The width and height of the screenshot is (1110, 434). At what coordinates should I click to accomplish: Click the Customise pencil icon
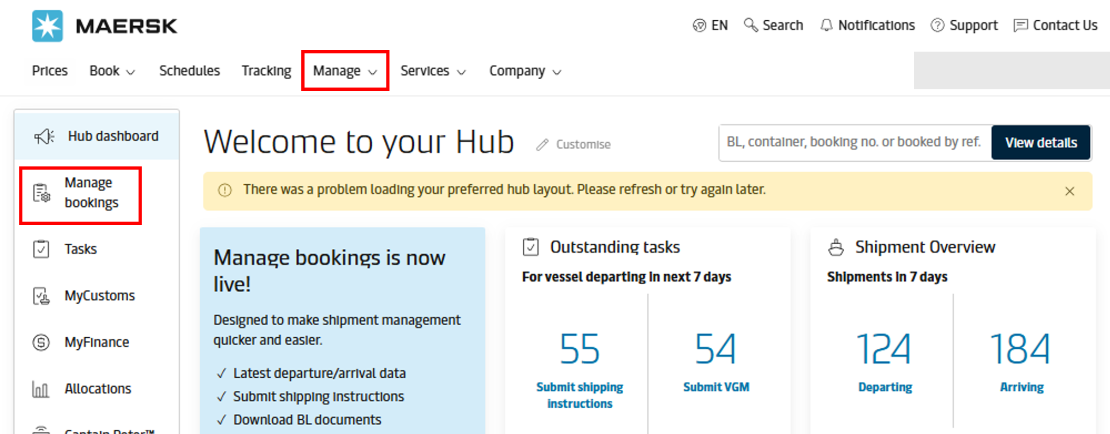[543, 145]
